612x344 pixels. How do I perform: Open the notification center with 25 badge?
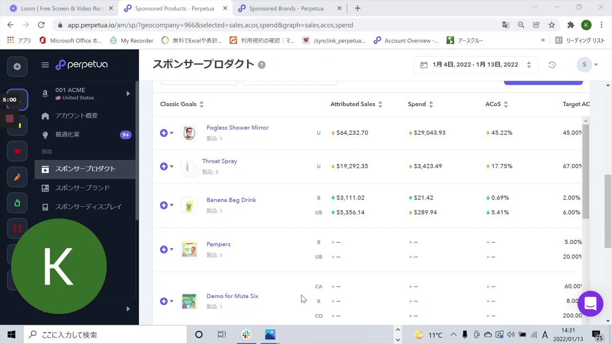(597, 335)
